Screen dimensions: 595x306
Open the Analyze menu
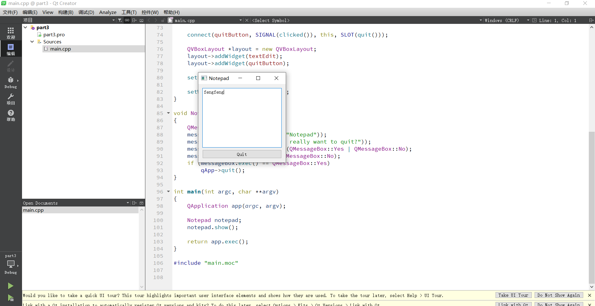pyautogui.click(x=108, y=12)
